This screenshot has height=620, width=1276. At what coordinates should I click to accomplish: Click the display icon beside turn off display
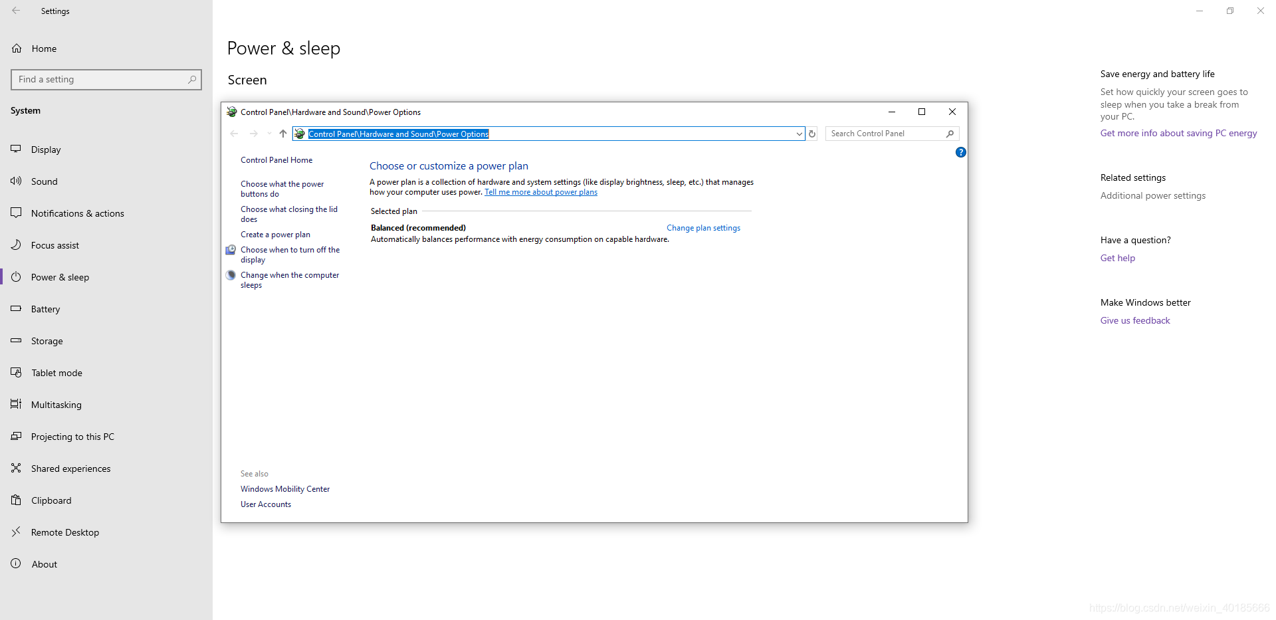click(231, 250)
